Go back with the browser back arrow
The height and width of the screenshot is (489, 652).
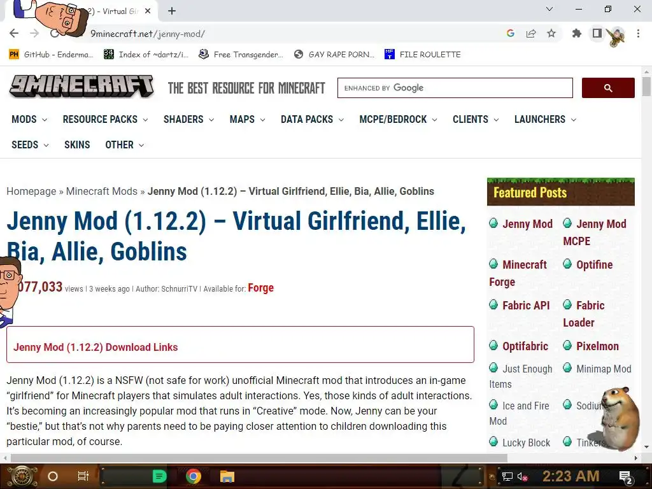[14, 34]
